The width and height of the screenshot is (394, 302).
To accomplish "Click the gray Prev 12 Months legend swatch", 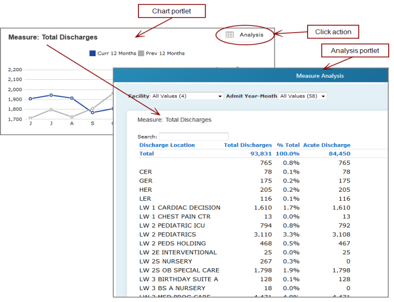I will [141, 54].
